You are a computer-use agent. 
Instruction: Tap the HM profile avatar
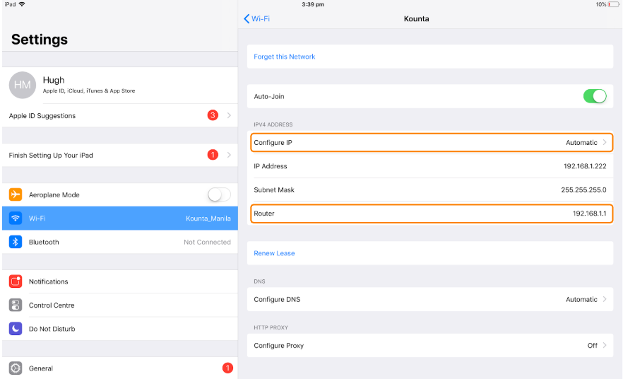pos(23,85)
